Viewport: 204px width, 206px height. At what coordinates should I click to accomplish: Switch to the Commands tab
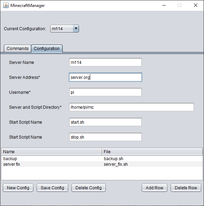pyautogui.click(x=17, y=49)
